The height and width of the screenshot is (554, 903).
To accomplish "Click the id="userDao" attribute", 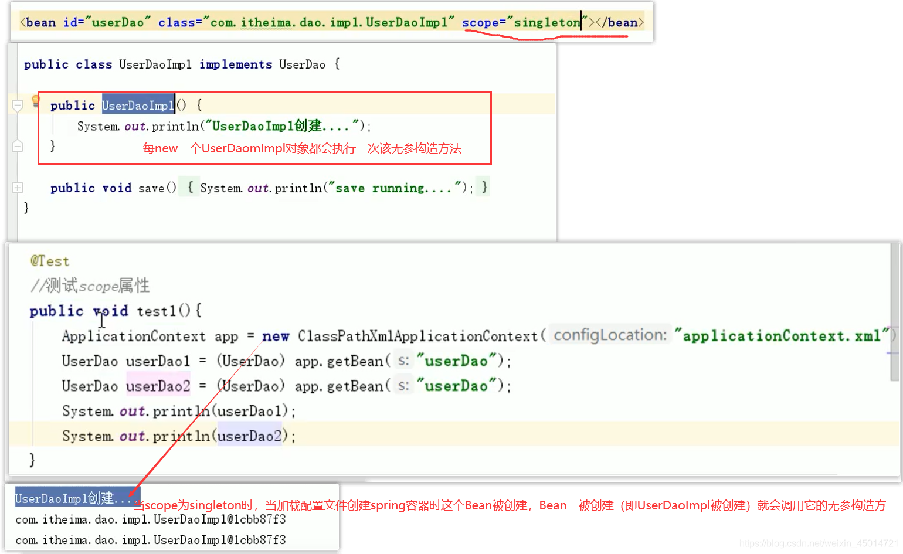I will click(x=107, y=22).
